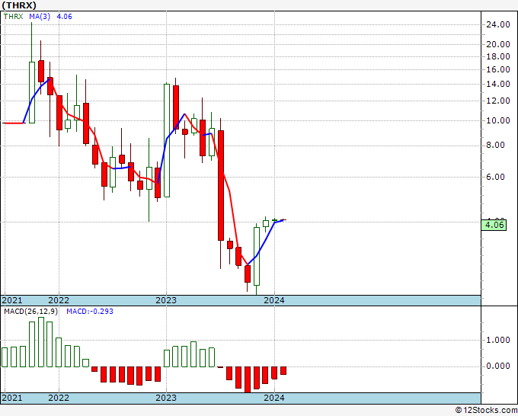Click the green 4.06 current price tag
This screenshot has width=518, height=416.
[x=494, y=225]
